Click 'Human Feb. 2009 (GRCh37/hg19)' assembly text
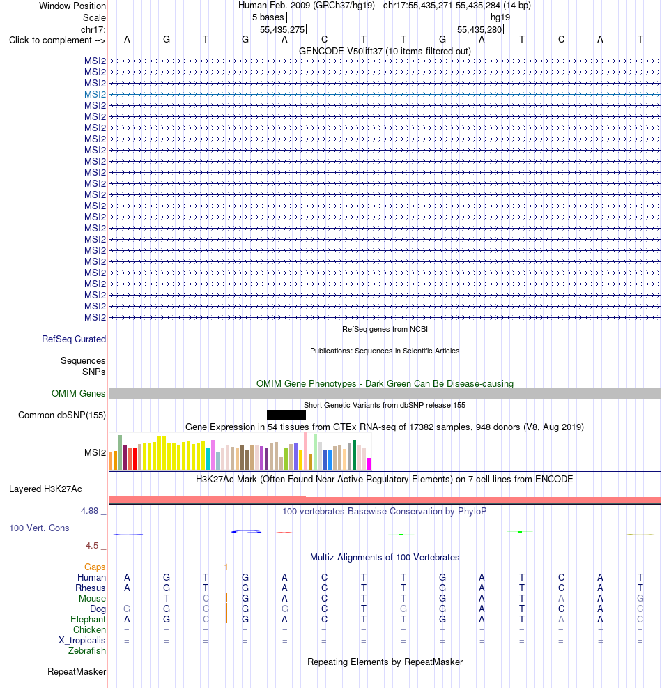662x688 pixels. pos(307,6)
